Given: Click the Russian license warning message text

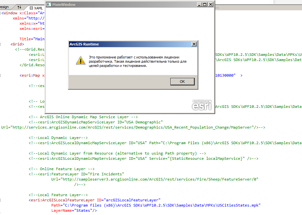Looking at the screenshot, I should pyautogui.click(x=138, y=61).
